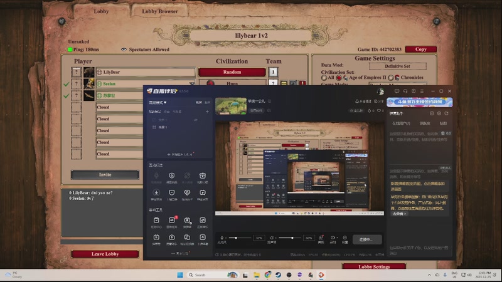Open the message icon in streaming app title bar
Viewport: 502px width, 282px height.
[397, 91]
